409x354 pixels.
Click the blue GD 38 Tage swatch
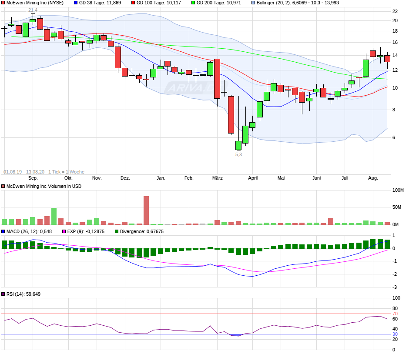pos(76,3)
